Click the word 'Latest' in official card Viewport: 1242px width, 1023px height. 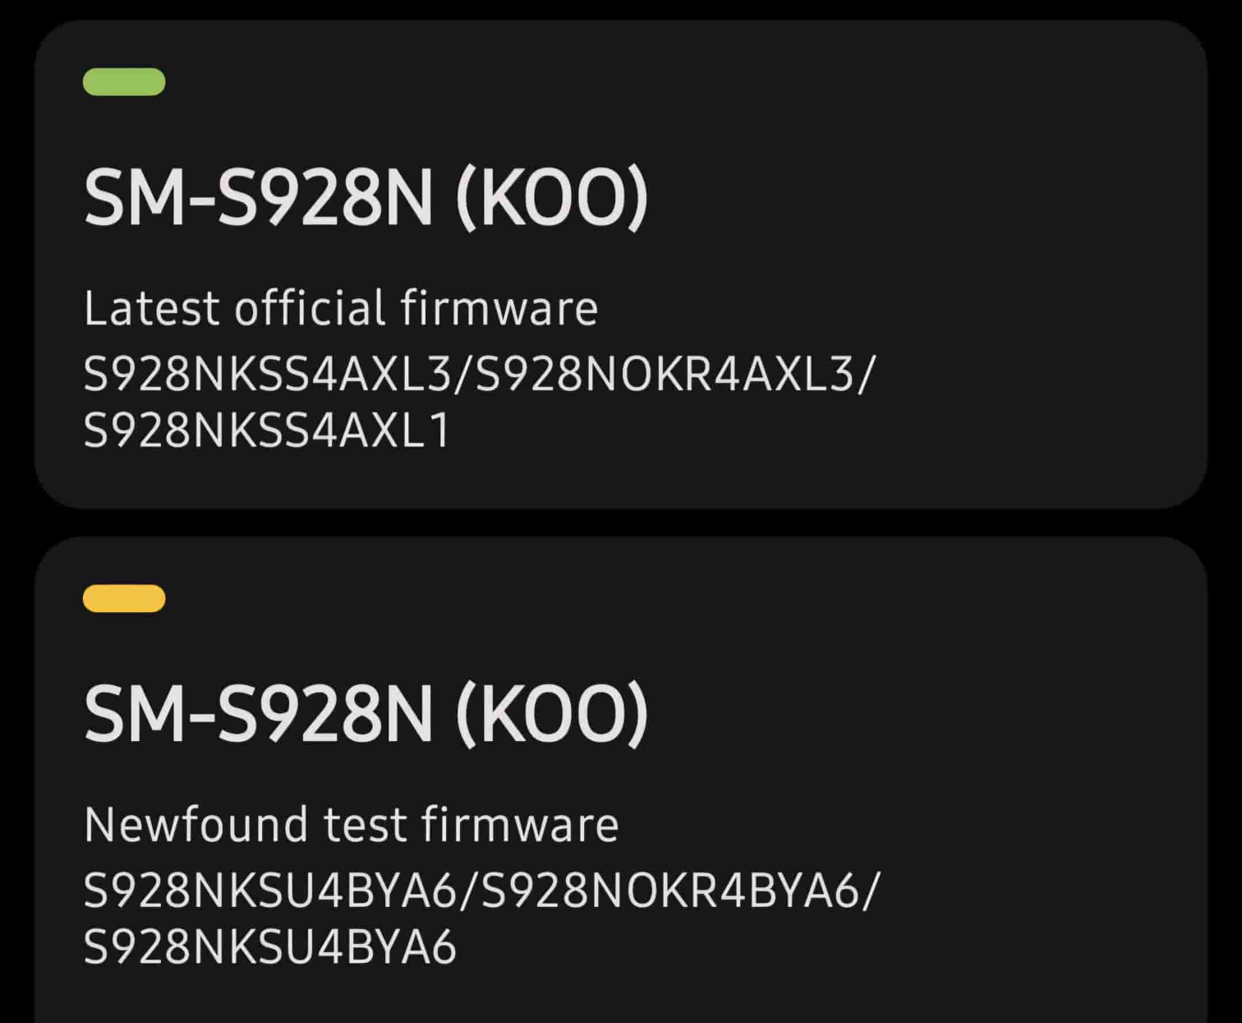[152, 308]
